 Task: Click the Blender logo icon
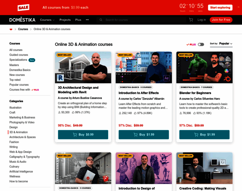coord(227,79)
